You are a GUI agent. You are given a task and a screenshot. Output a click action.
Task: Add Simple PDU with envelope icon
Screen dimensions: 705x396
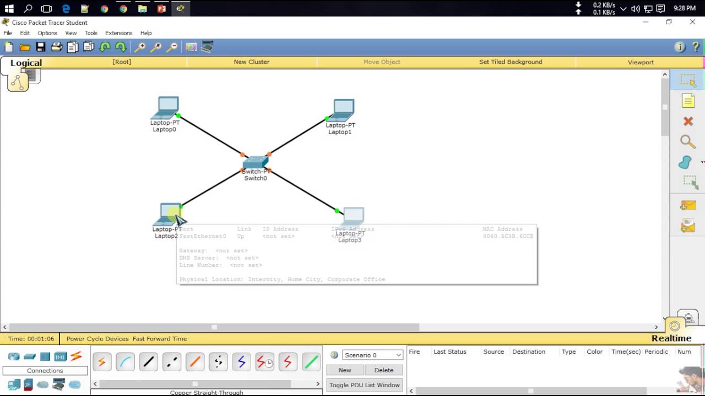coord(688,205)
